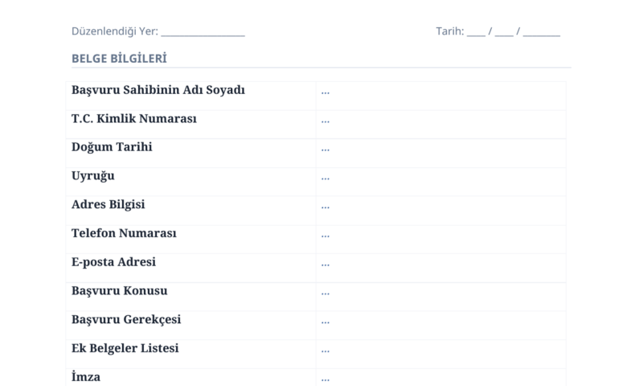Viewport: 643px width, 386px height.
Task: Click the Ek Belgeler Listesi value placeholder
Action: tap(326, 351)
